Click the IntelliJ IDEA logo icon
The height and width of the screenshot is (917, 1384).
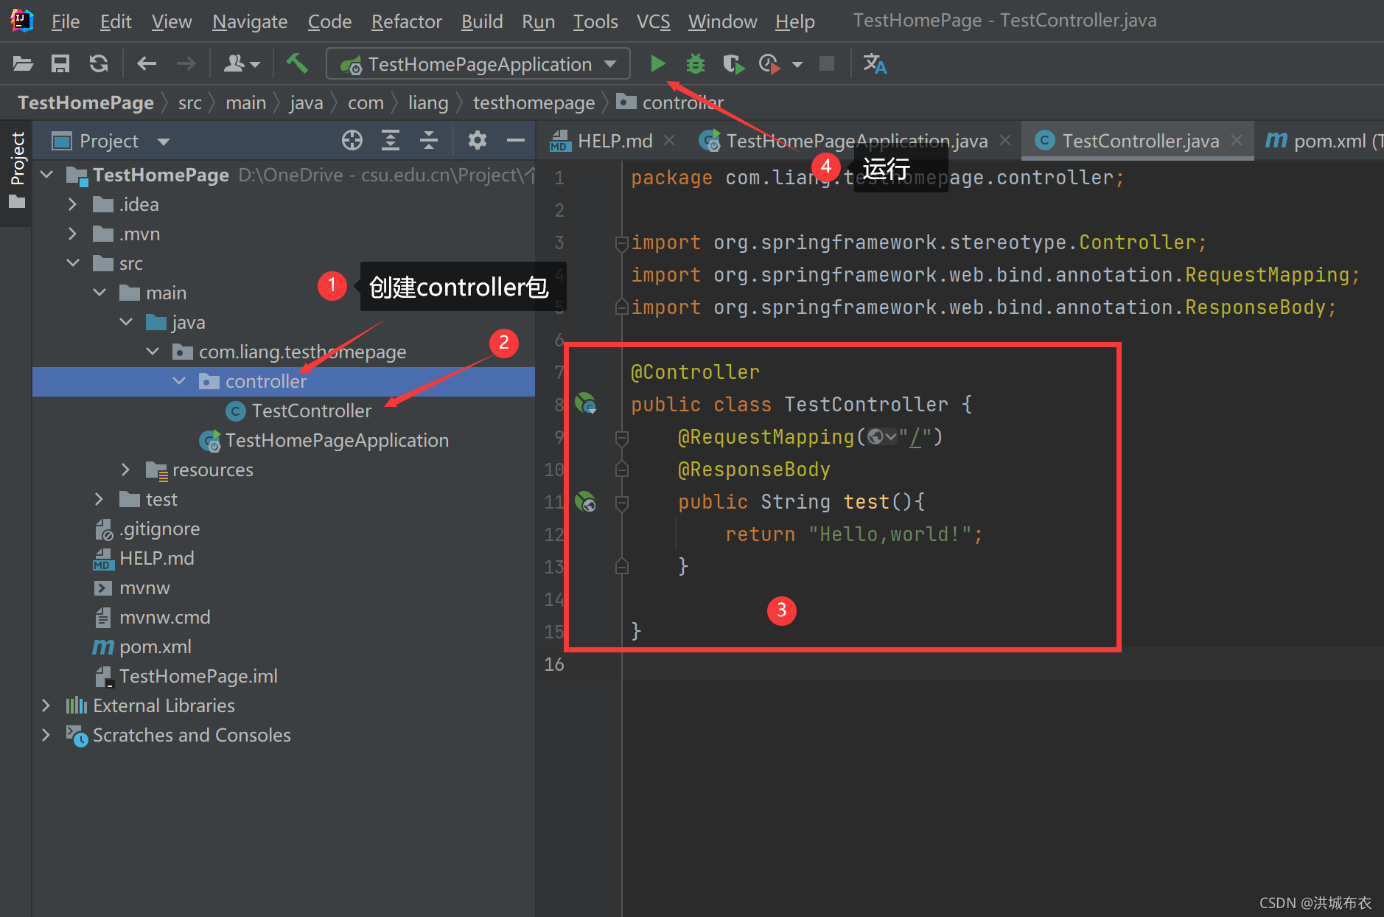(x=22, y=21)
